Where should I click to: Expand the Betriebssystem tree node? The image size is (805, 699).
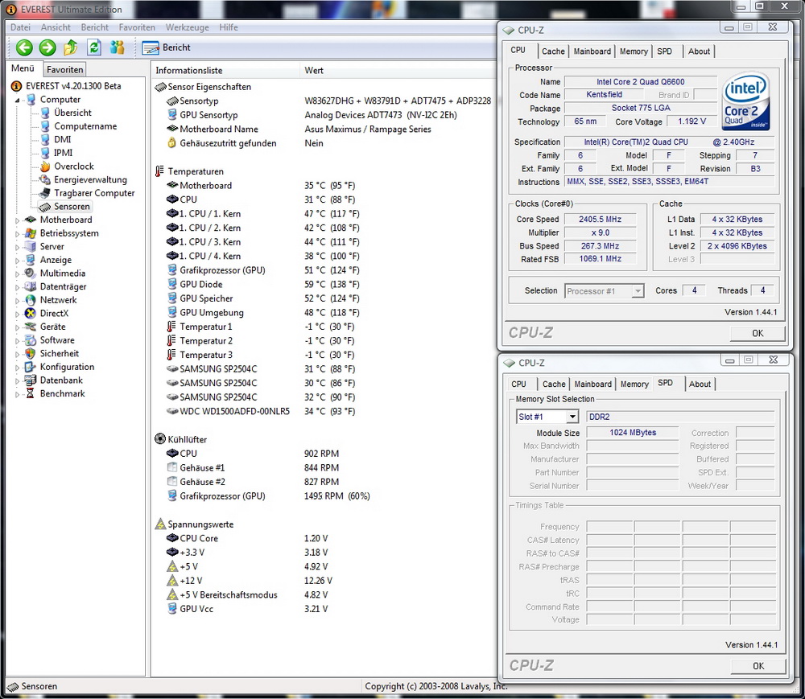(17, 233)
